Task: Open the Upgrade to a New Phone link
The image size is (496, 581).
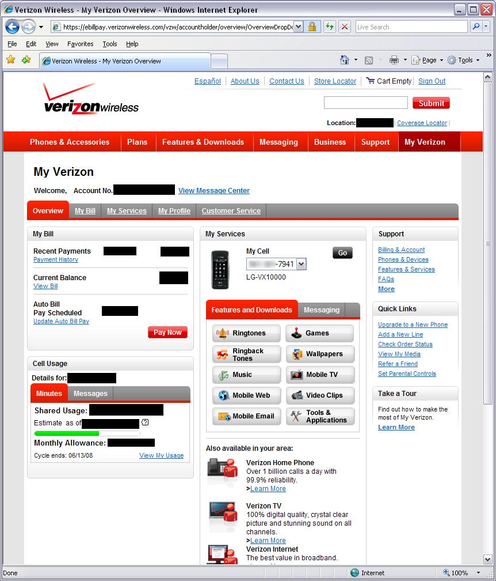Action: [x=413, y=325]
